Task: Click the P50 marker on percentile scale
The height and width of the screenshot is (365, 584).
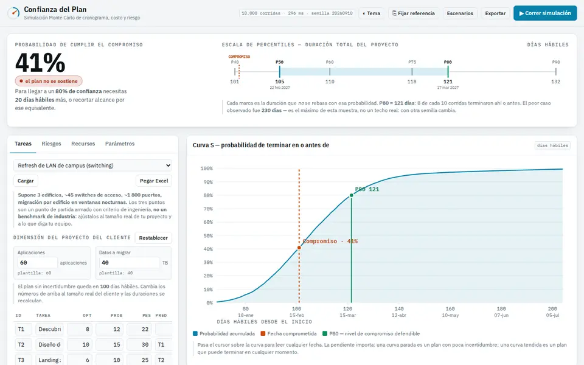Action: click(x=280, y=72)
